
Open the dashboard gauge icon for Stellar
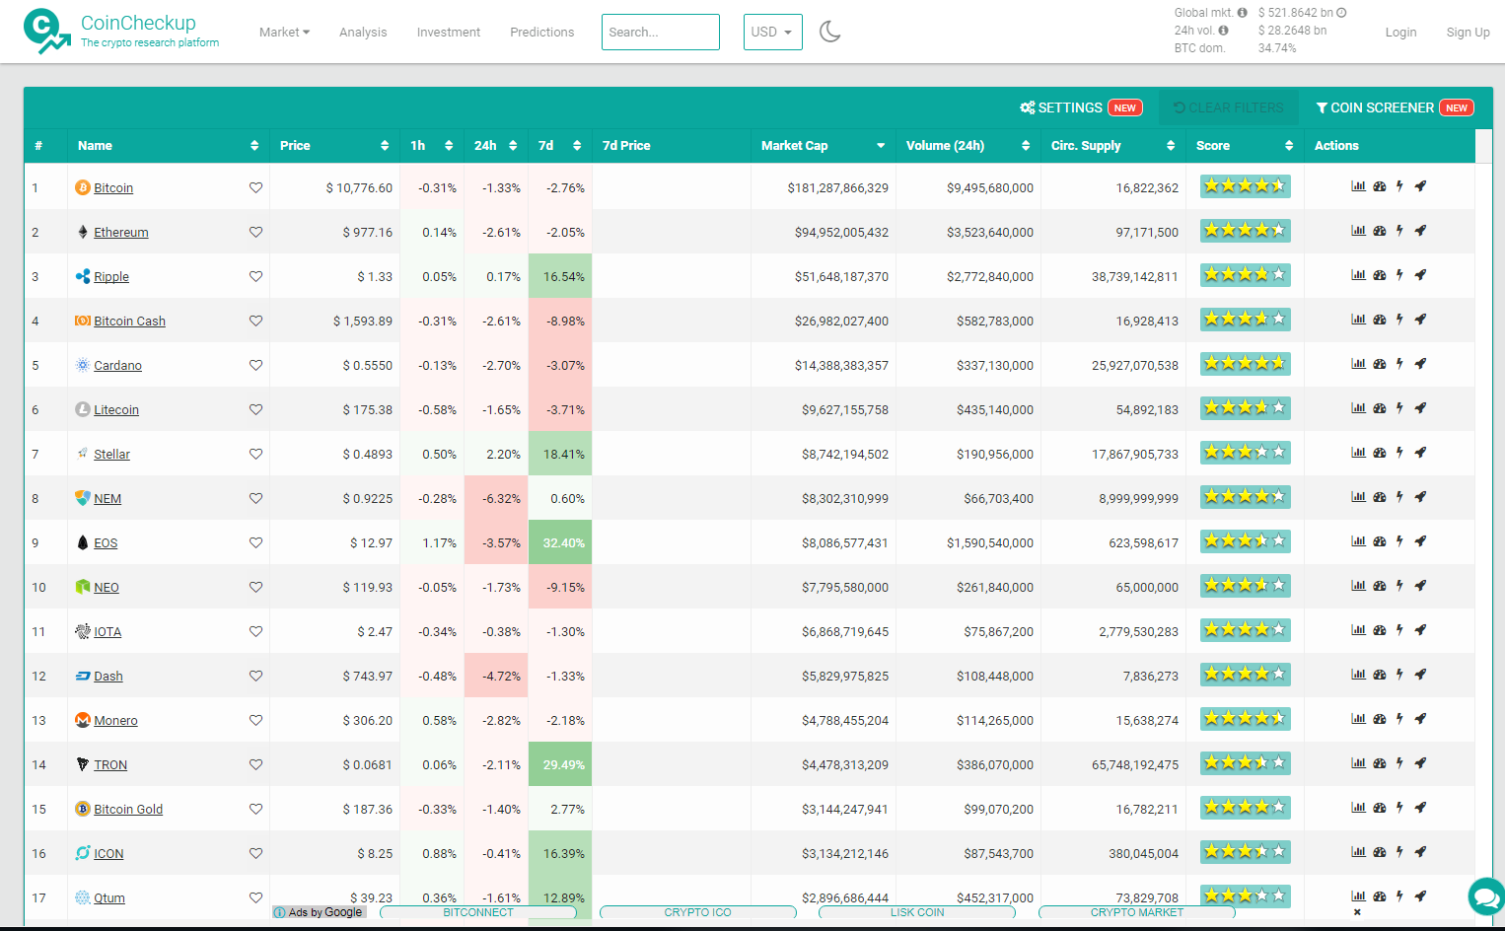coord(1380,452)
